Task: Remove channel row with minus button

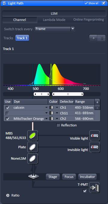Action: (97, 108)
